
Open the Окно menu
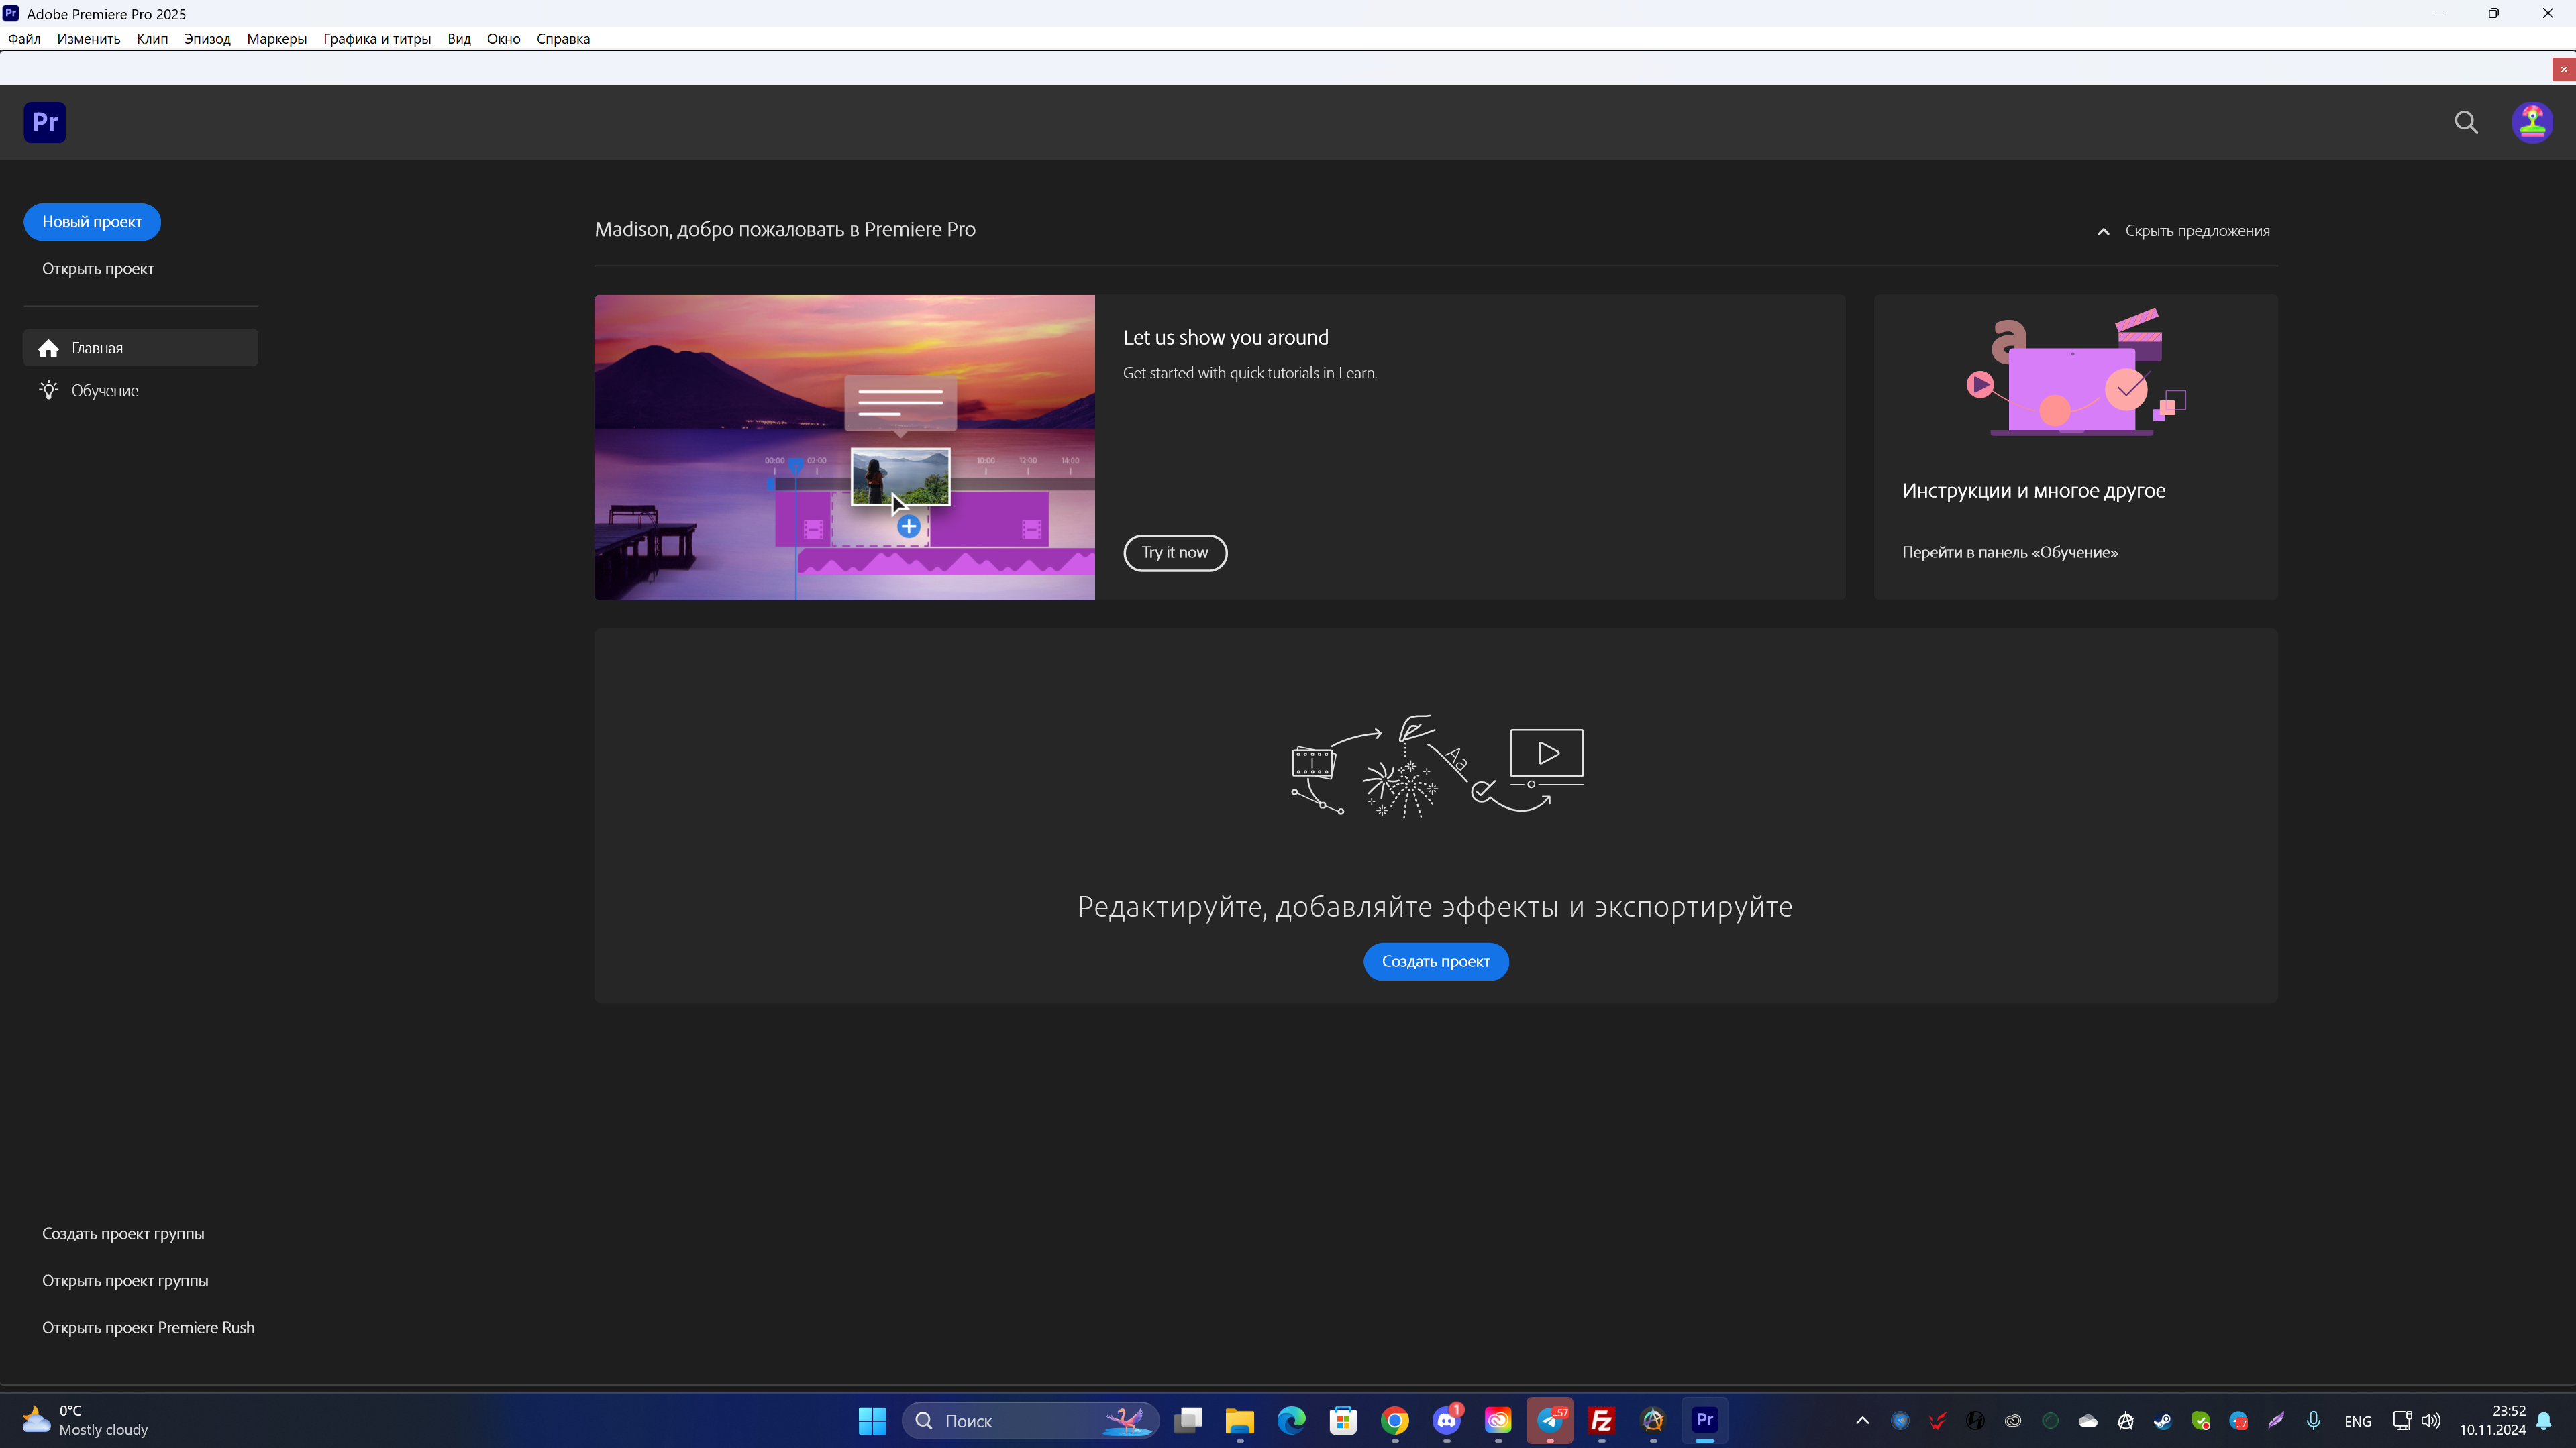(503, 39)
